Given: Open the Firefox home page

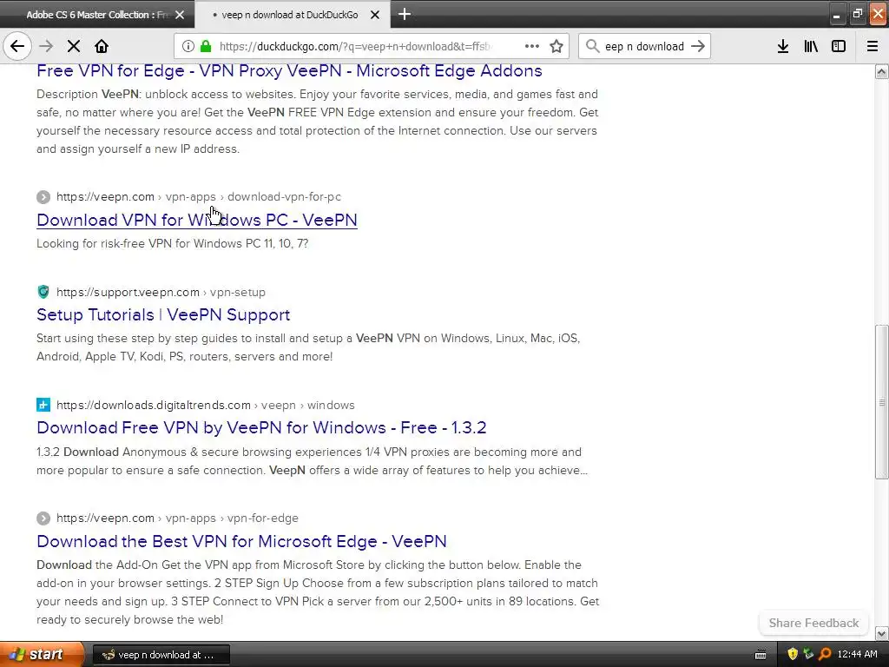Looking at the screenshot, I should pos(102,46).
